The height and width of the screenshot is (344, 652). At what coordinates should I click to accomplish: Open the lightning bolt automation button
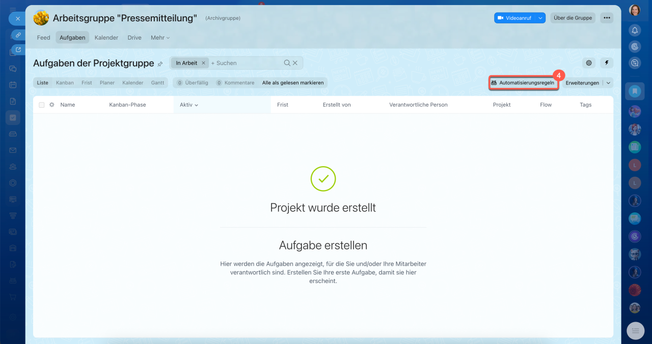607,63
